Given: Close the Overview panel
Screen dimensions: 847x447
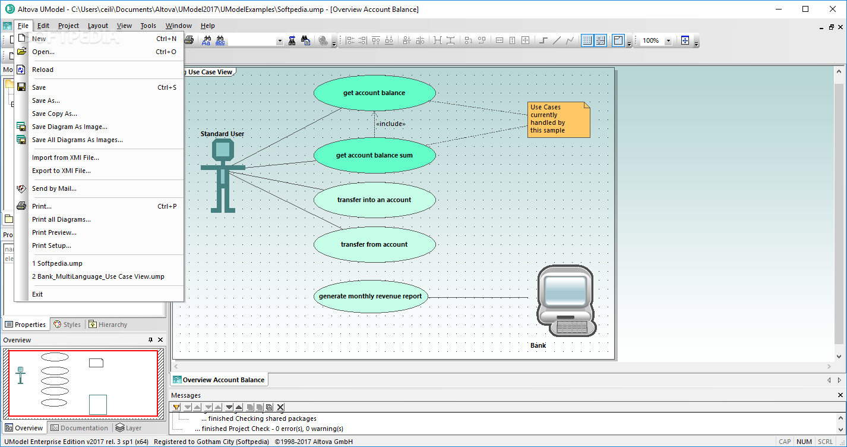Looking at the screenshot, I should 160,340.
